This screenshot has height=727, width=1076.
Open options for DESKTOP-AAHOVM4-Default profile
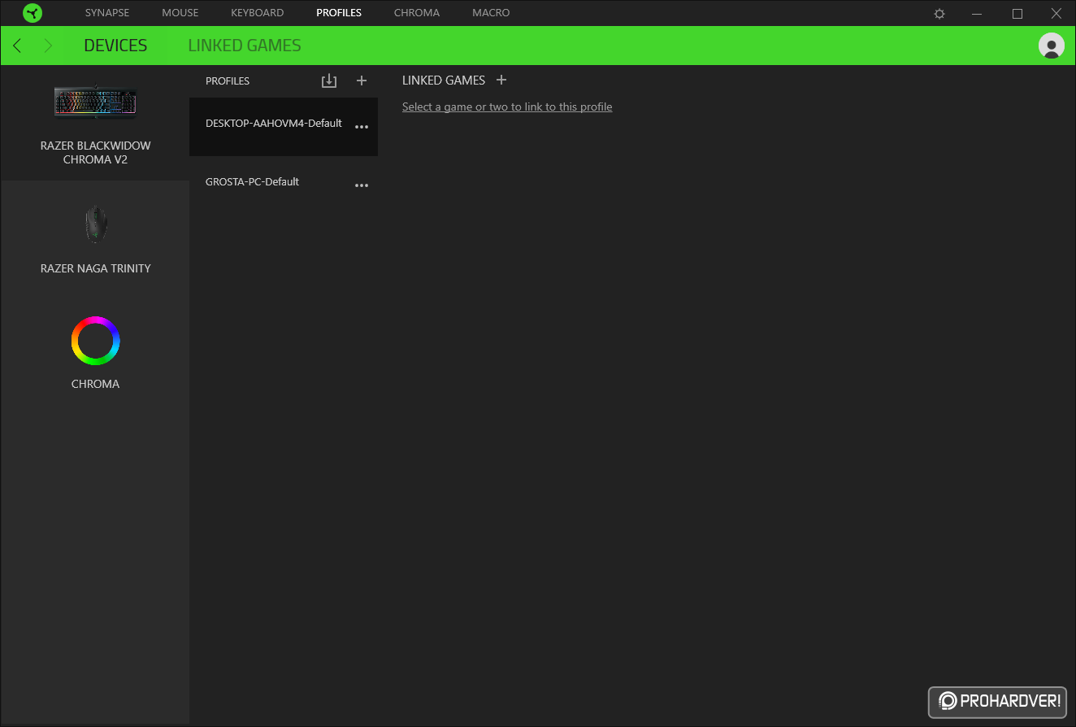[362, 127]
